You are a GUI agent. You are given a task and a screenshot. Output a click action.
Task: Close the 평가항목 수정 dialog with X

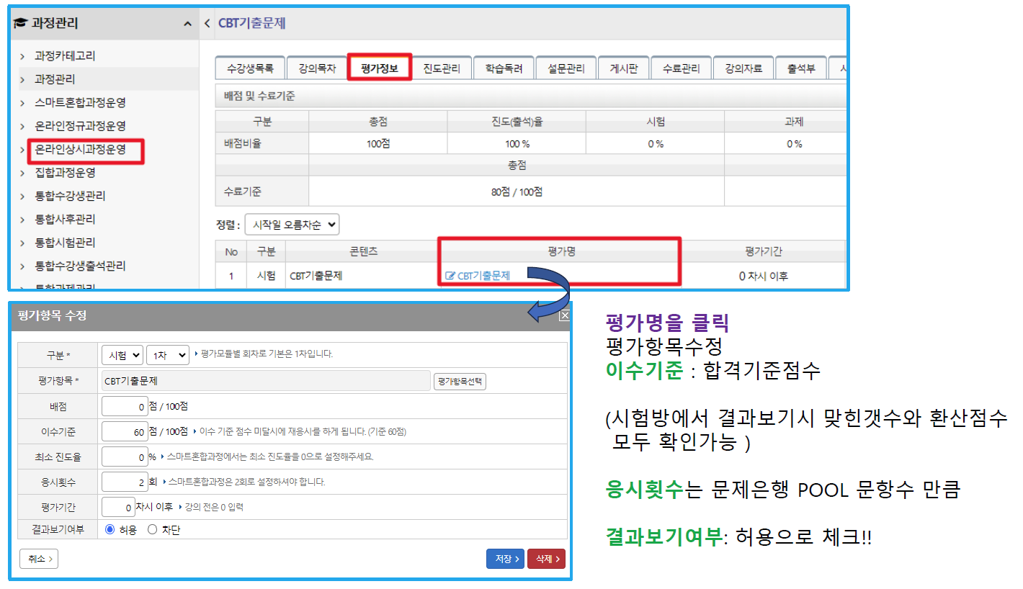(564, 315)
